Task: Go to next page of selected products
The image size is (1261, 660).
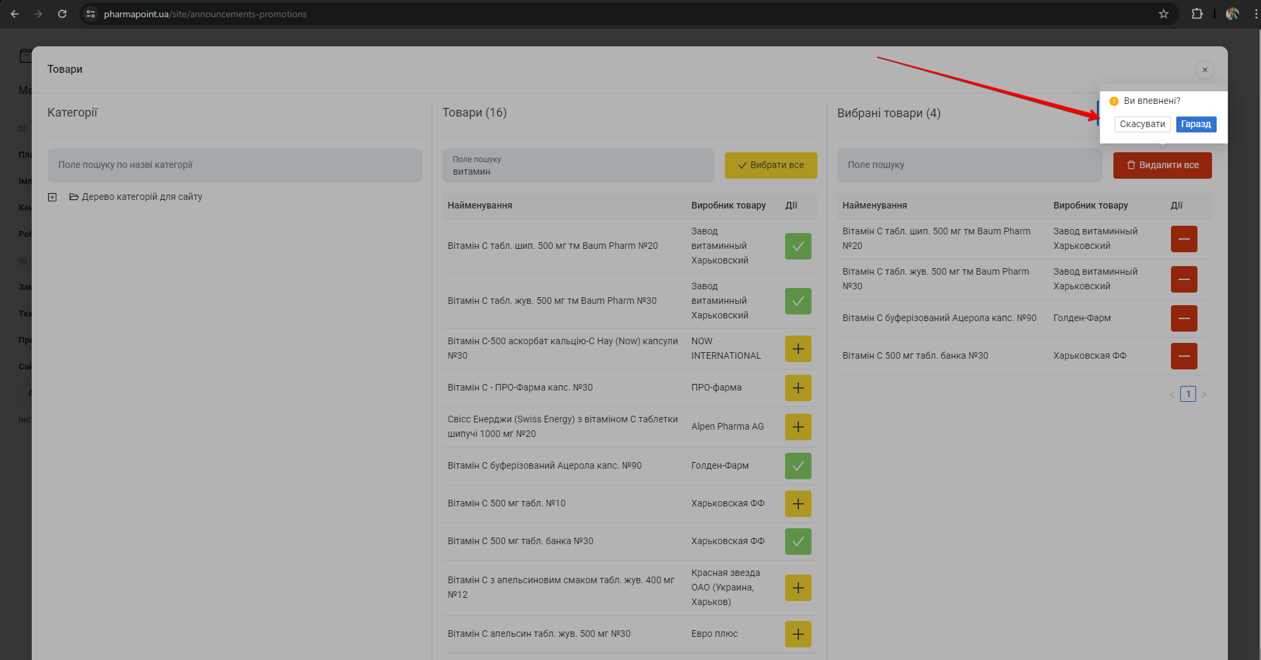Action: (1204, 395)
